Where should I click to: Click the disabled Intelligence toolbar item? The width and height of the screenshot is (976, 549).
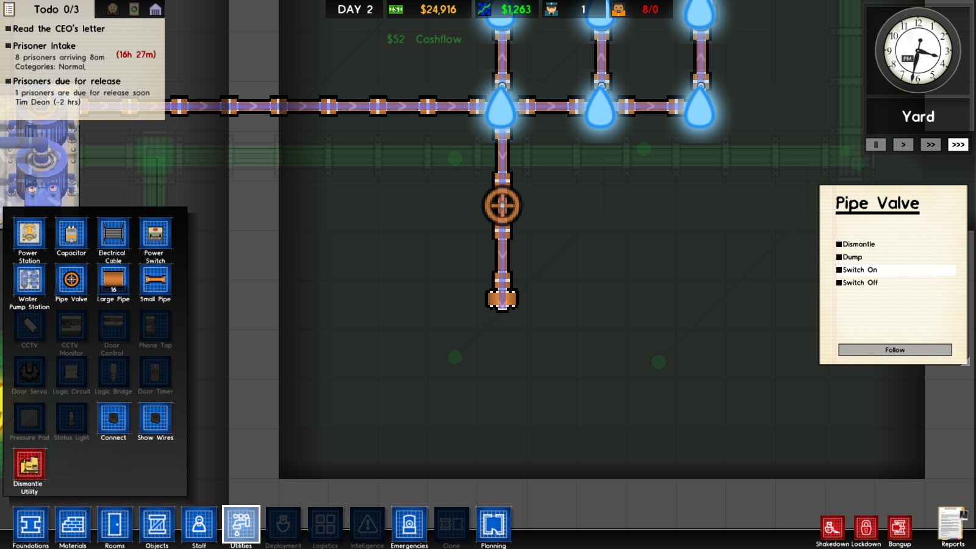pos(367,524)
